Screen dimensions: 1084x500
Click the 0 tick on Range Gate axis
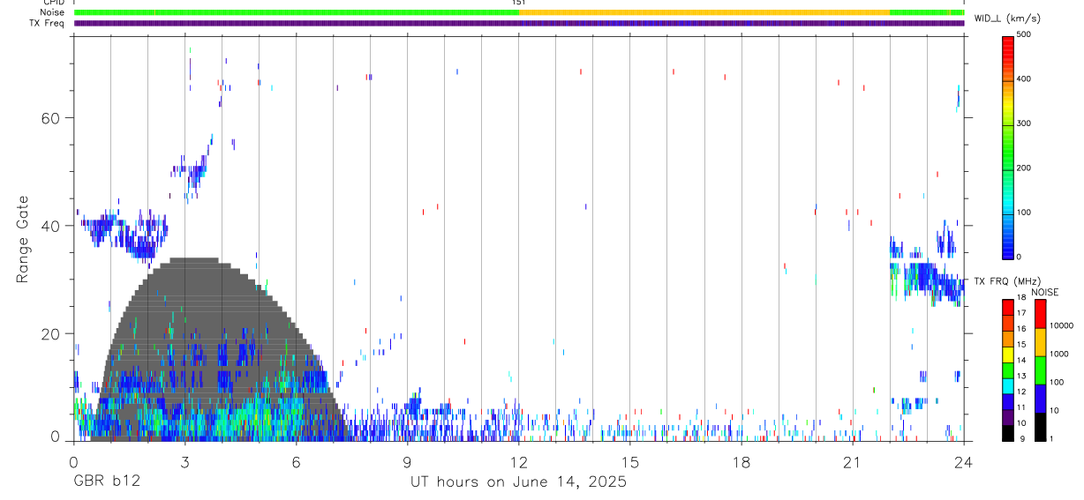[55, 437]
